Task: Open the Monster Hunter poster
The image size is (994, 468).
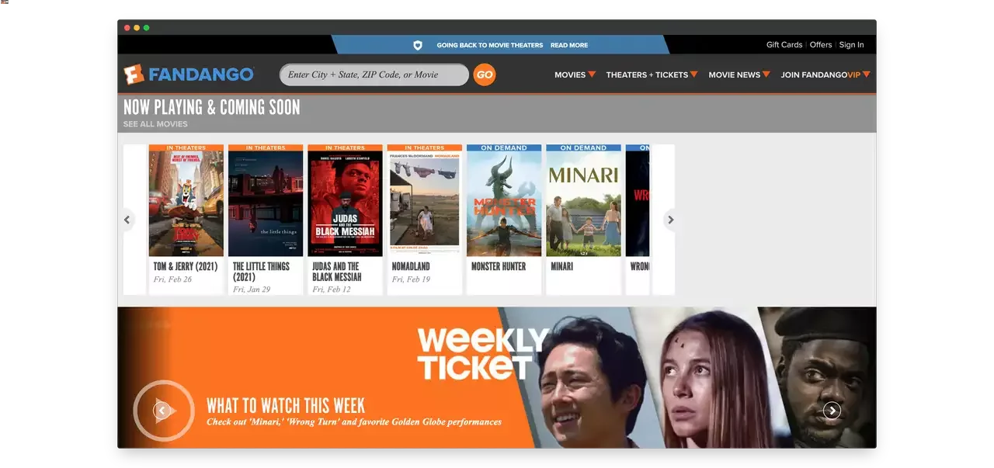Action: 504,203
